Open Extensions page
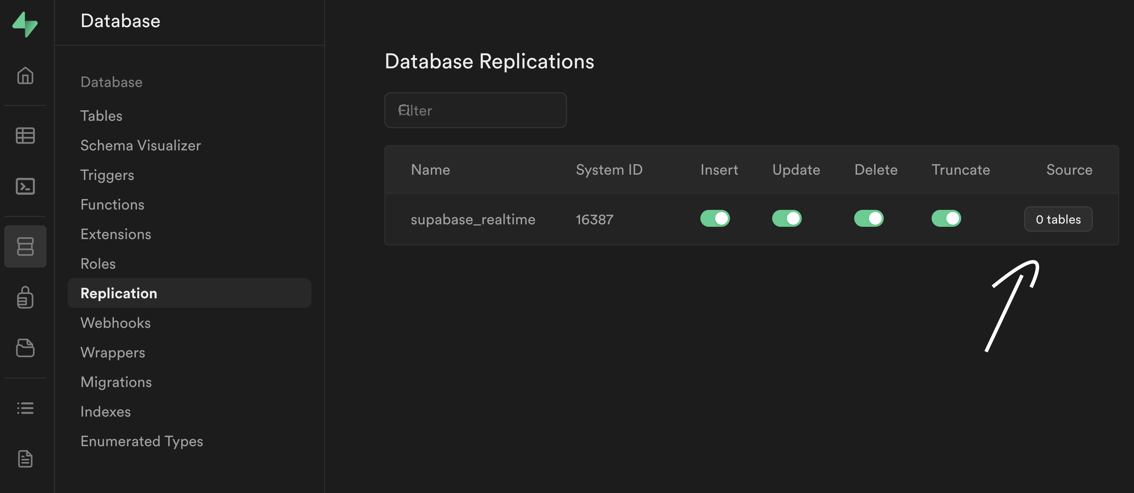The width and height of the screenshot is (1134, 493). (x=116, y=234)
